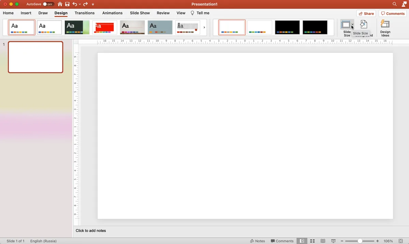This screenshot has width=409, height=244.
Task: Click Slide 1 of 1 status text
Action: pyautogui.click(x=16, y=241)
